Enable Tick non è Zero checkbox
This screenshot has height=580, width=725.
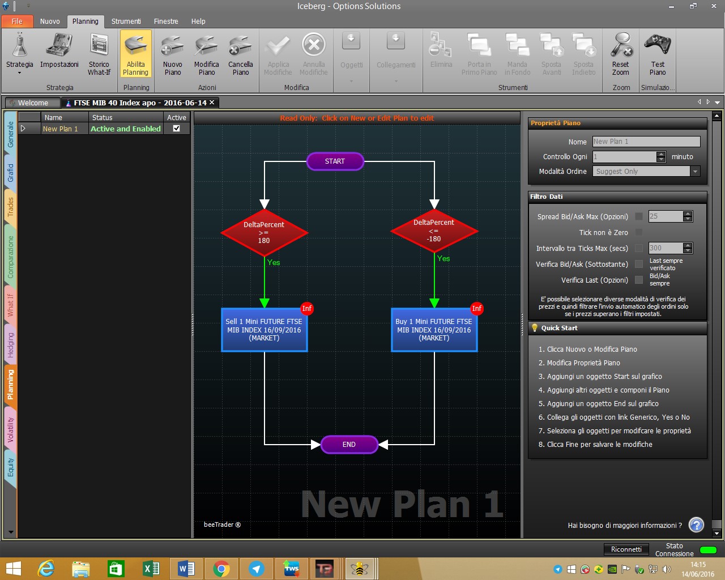click(639, 232)
